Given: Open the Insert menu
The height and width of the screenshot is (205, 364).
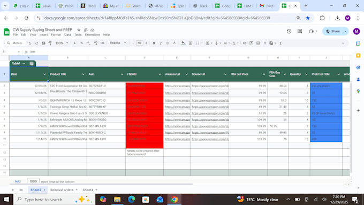Looking at the screenshot, I should coord(43,35).
